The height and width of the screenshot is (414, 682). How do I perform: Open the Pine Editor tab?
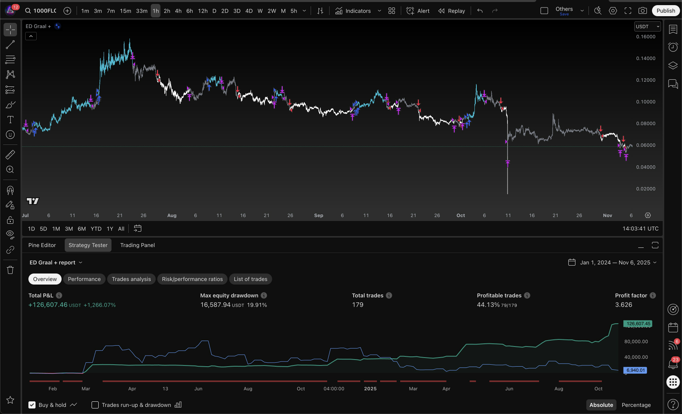42,245
